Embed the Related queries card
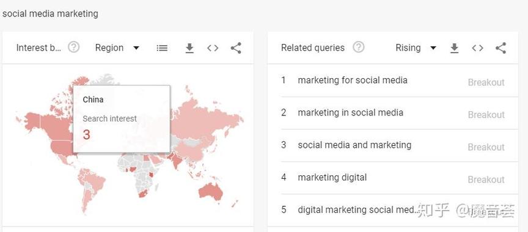This screenshot has width=528, height=232. [477, 48]
